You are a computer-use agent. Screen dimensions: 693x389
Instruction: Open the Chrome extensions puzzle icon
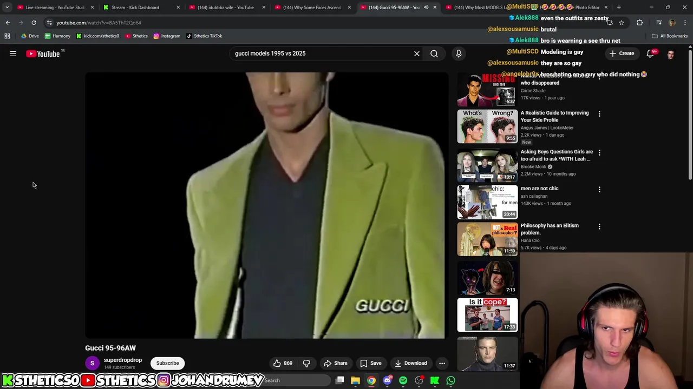tap(640, 23)
